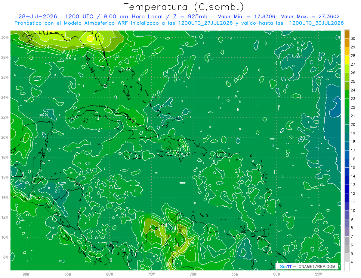Click the '14N' latitude label

tap(5, 197)
